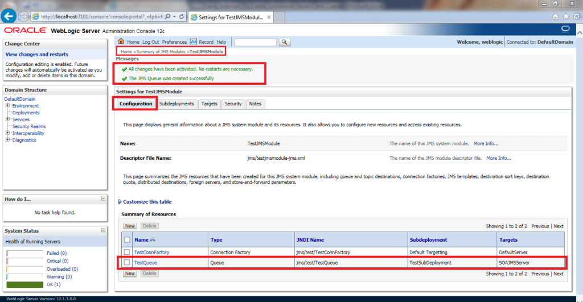Click the Home house icon in console toolbar

tap(121, 42)
